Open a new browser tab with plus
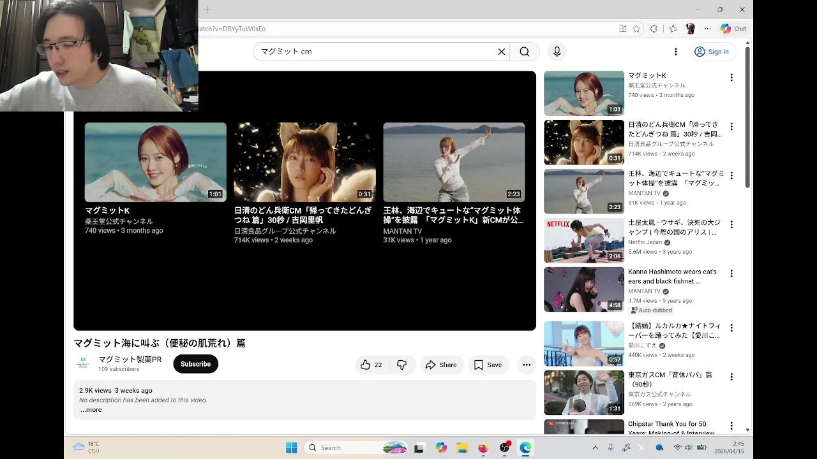Image resolution: width=817 pixels, height=459 pixels. pyautogui.click(x=207, y=10)
